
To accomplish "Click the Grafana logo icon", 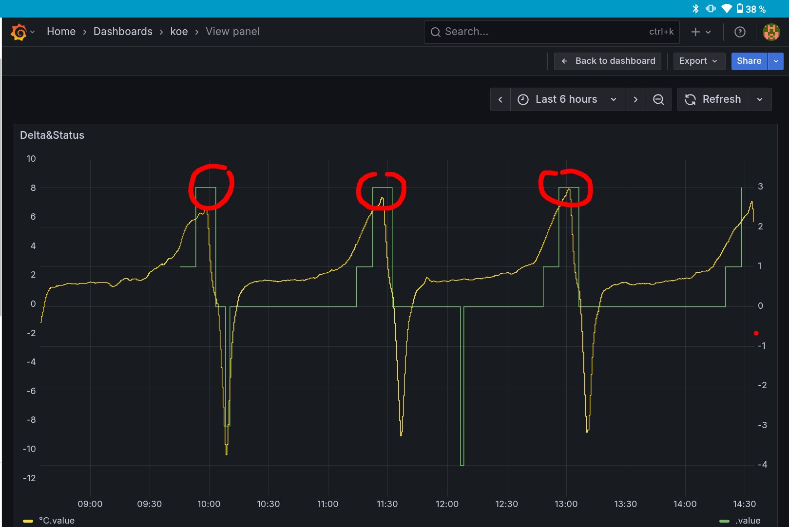I will [19, 32].
